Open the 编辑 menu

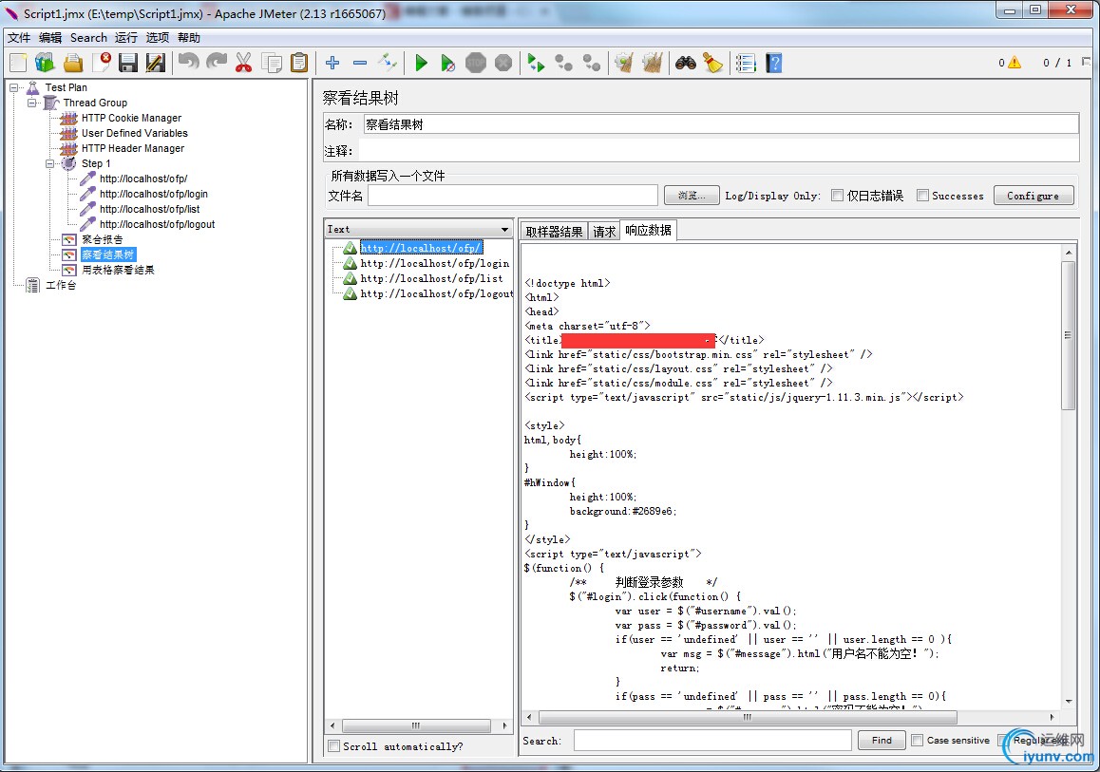49,37
